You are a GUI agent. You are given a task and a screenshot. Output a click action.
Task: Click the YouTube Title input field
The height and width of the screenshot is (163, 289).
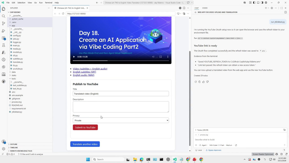(121, 94)
